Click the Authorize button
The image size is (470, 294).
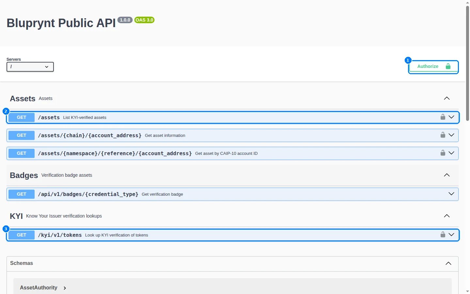click(433, 67)
